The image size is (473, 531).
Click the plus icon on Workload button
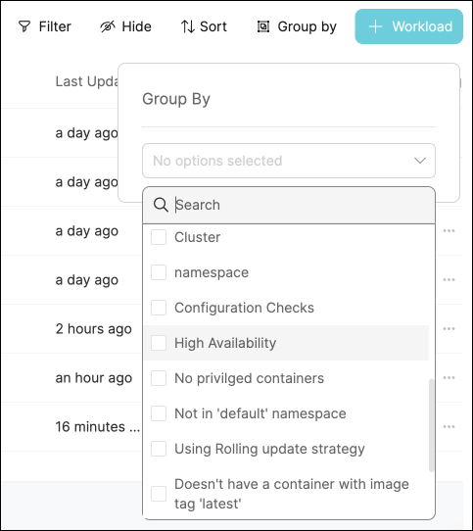(375, 26)
